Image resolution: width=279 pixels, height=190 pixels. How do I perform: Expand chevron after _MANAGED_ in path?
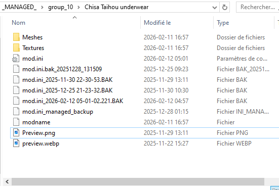[x=42, y=8]
